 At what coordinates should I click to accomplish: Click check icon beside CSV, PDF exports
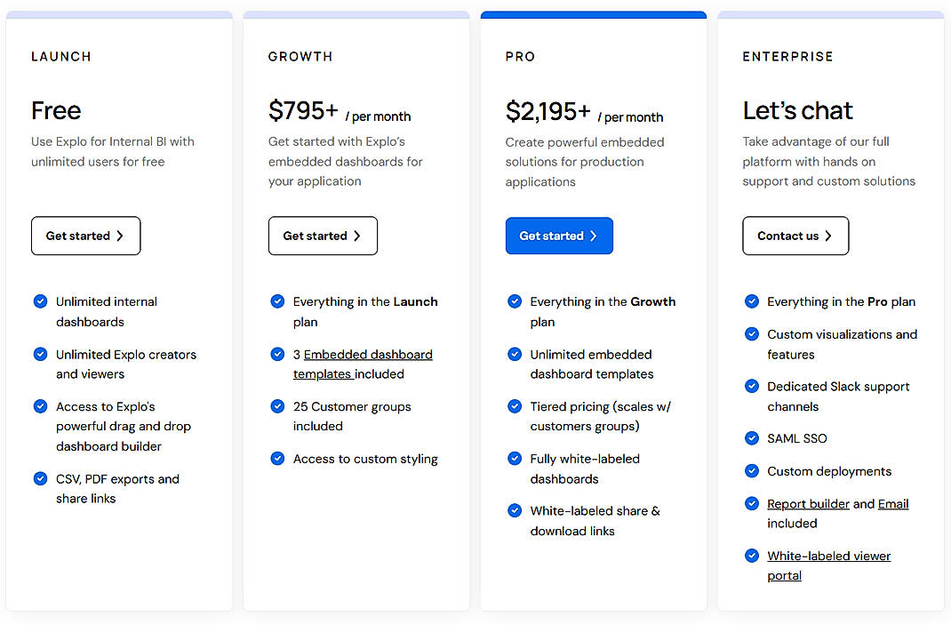point(41,479)
